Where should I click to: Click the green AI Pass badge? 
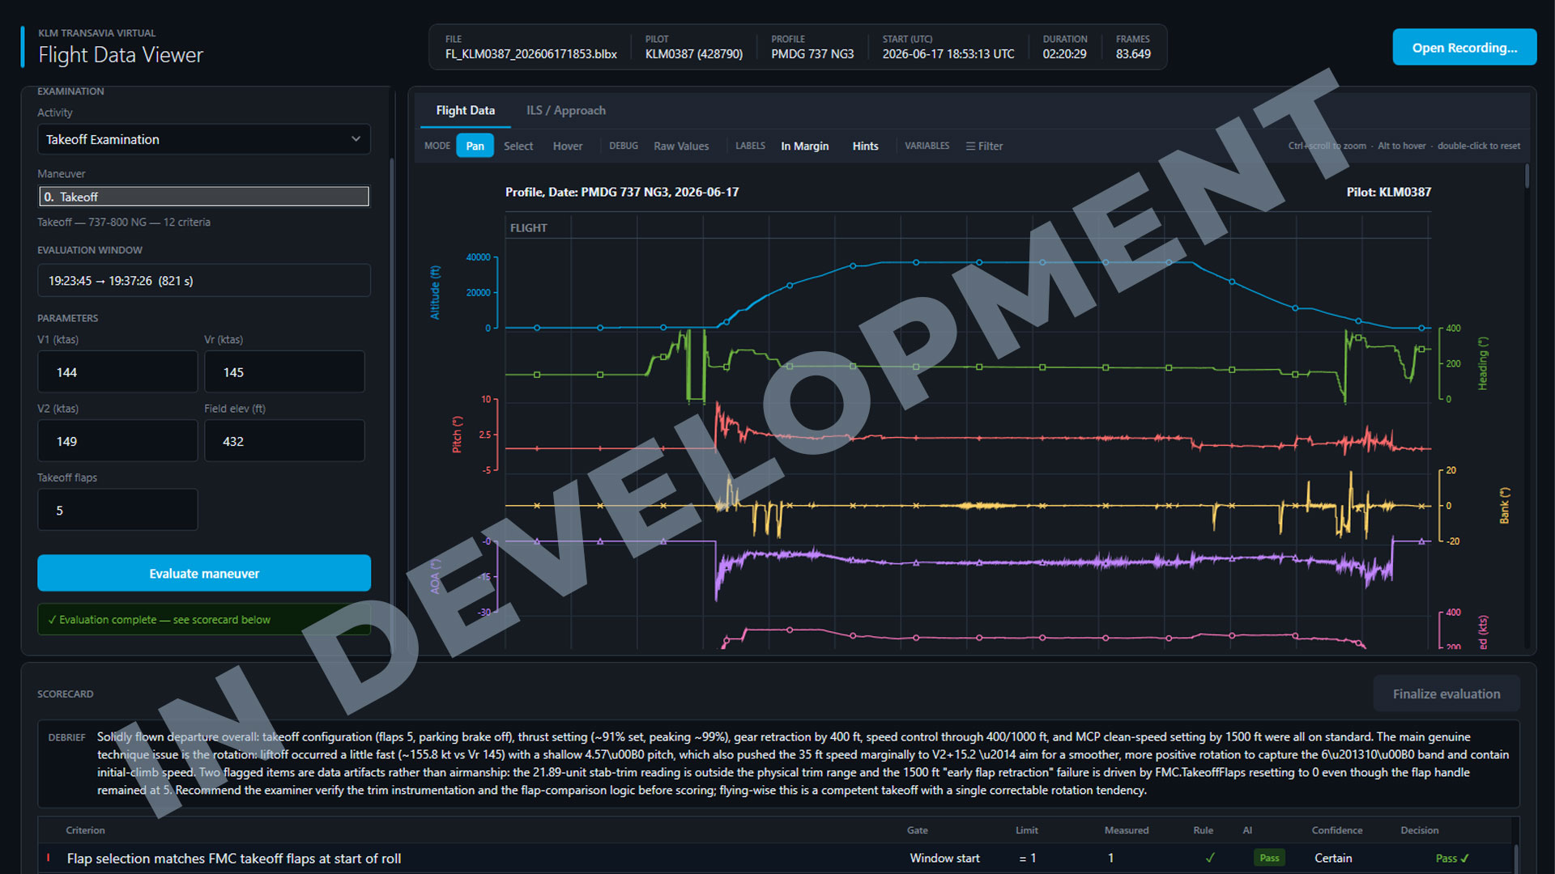point(1269,858)
